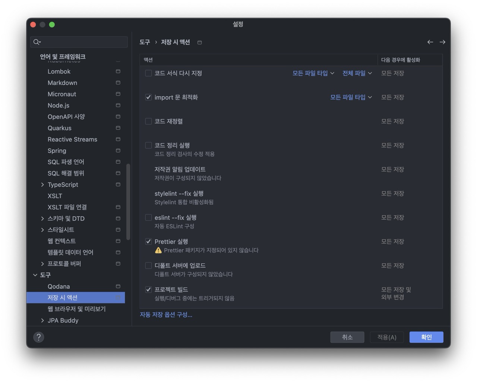
Task: Click the 확인 button
Action: 426,337
